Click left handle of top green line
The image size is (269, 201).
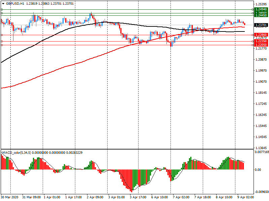click(x=2, y=10)
